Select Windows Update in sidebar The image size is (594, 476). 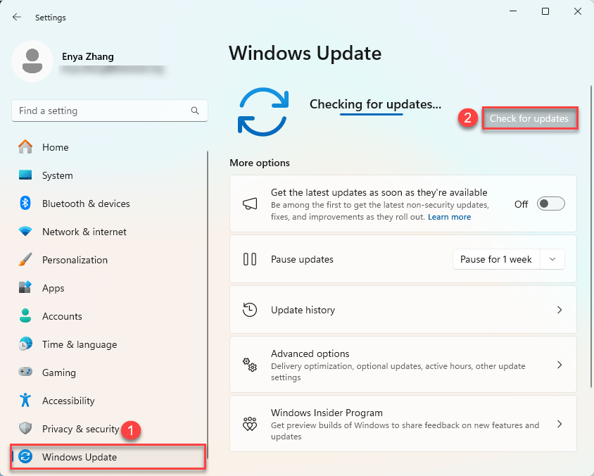click(80, 457)
